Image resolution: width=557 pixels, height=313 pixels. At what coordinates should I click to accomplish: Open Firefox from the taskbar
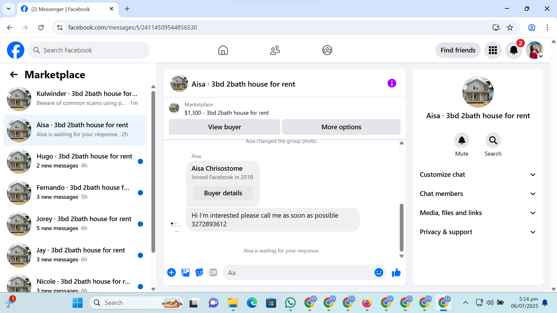point(367,303)
